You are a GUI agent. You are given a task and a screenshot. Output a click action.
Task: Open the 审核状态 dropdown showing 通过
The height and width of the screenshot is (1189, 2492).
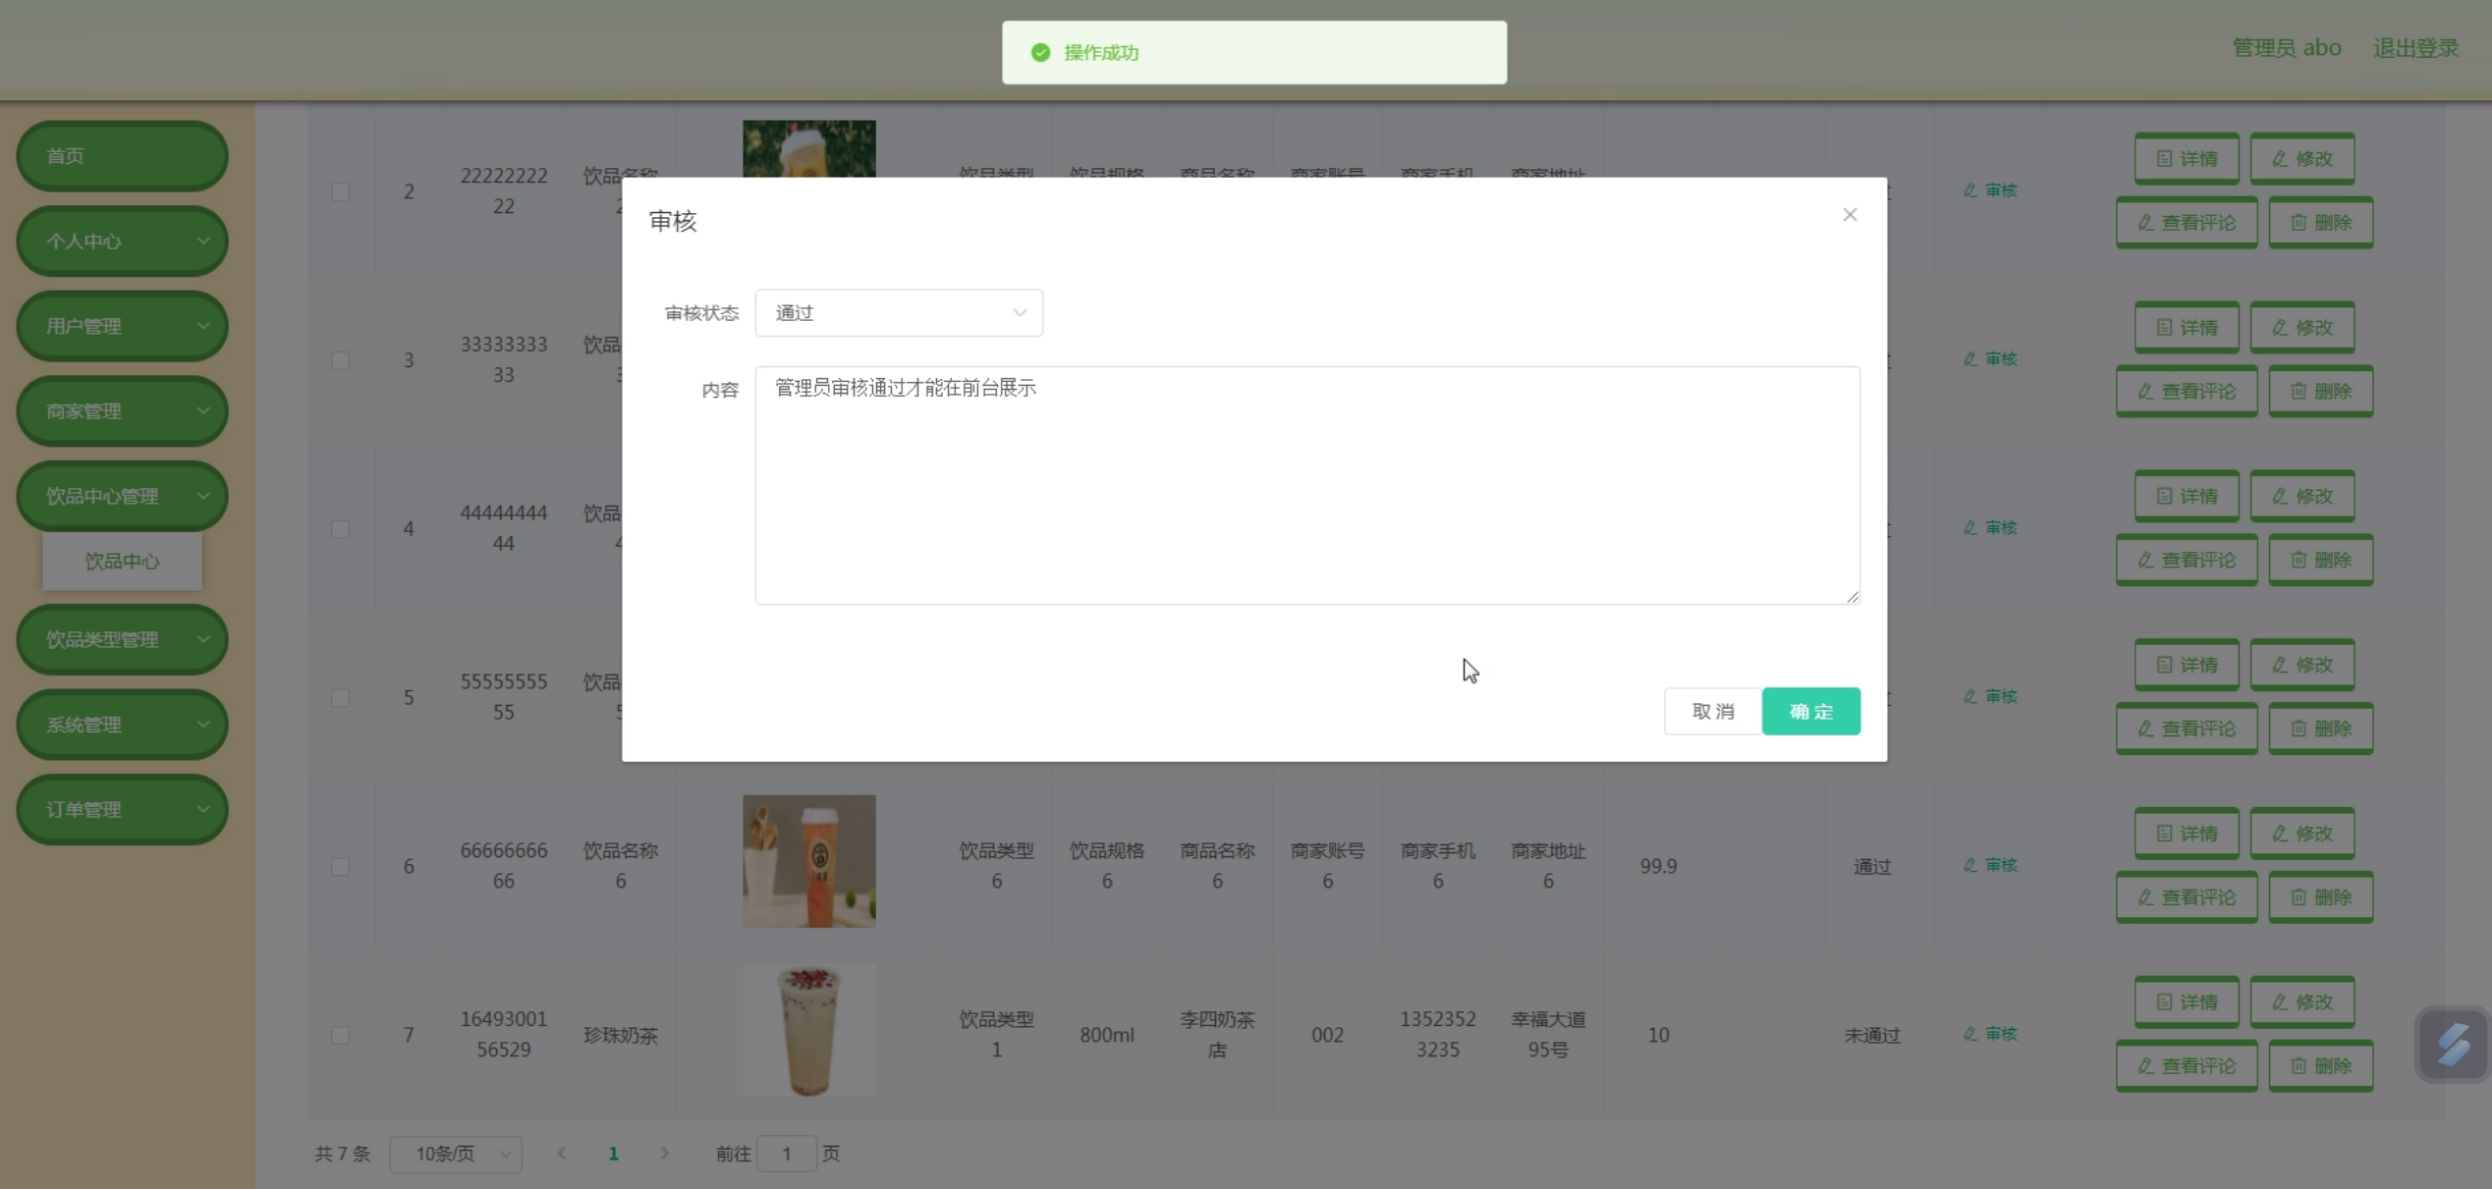click(x=898, y=313)
